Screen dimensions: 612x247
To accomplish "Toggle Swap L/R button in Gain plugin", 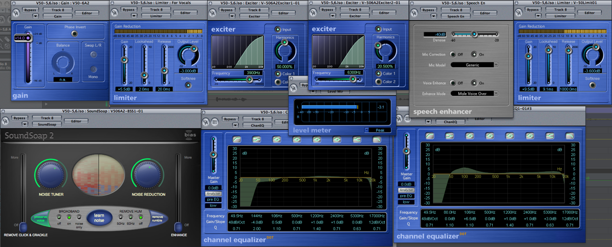I will (x=93, y=54).
